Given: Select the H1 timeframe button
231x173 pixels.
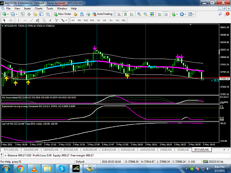Looking at the screenshot, I should (98, 20).
